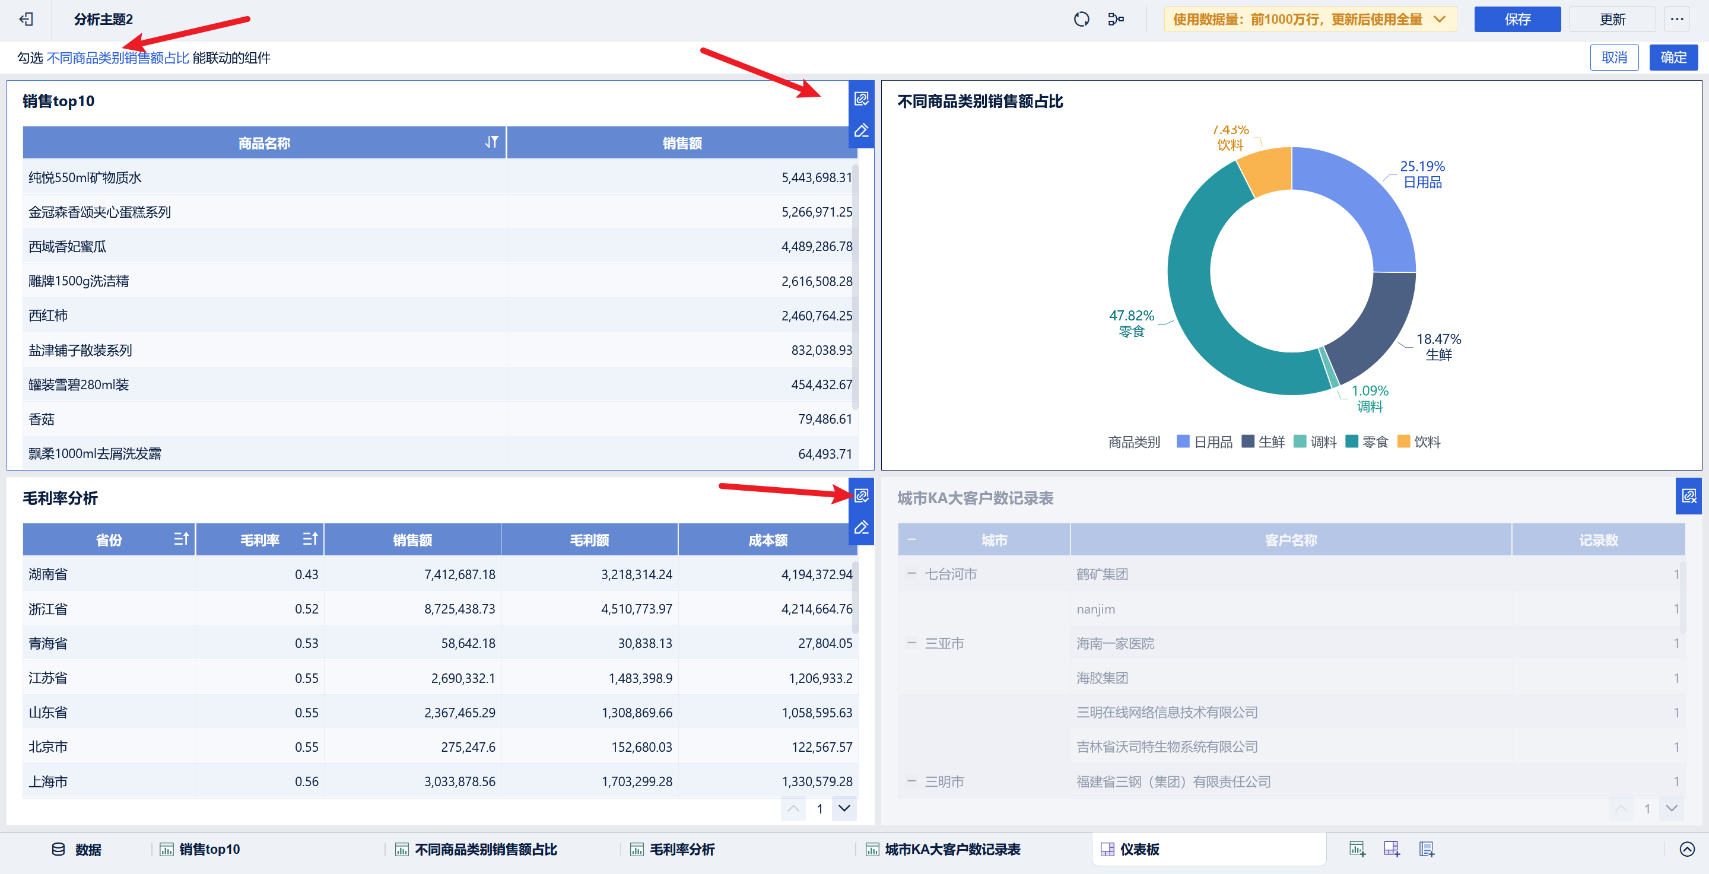Collapse the bottom tab bar with the up chevron

pyautogui.click(x=1686, y=849)
